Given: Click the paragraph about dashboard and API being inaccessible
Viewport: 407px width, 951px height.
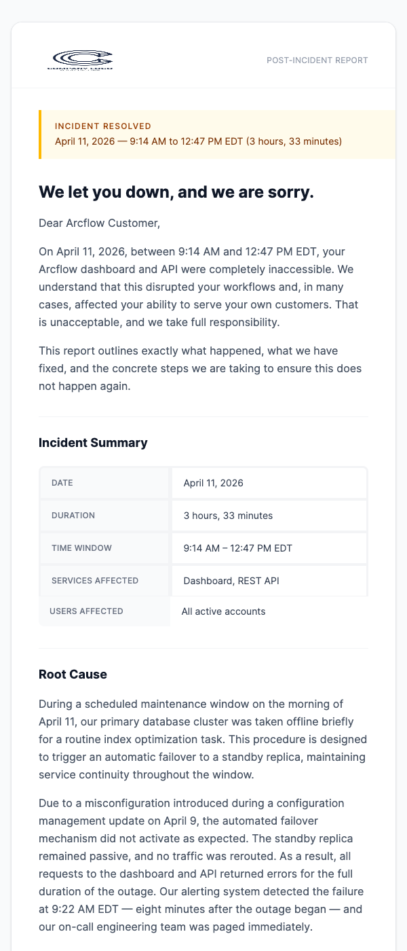Looking at the screenshot, I should [x=202, y=286].
